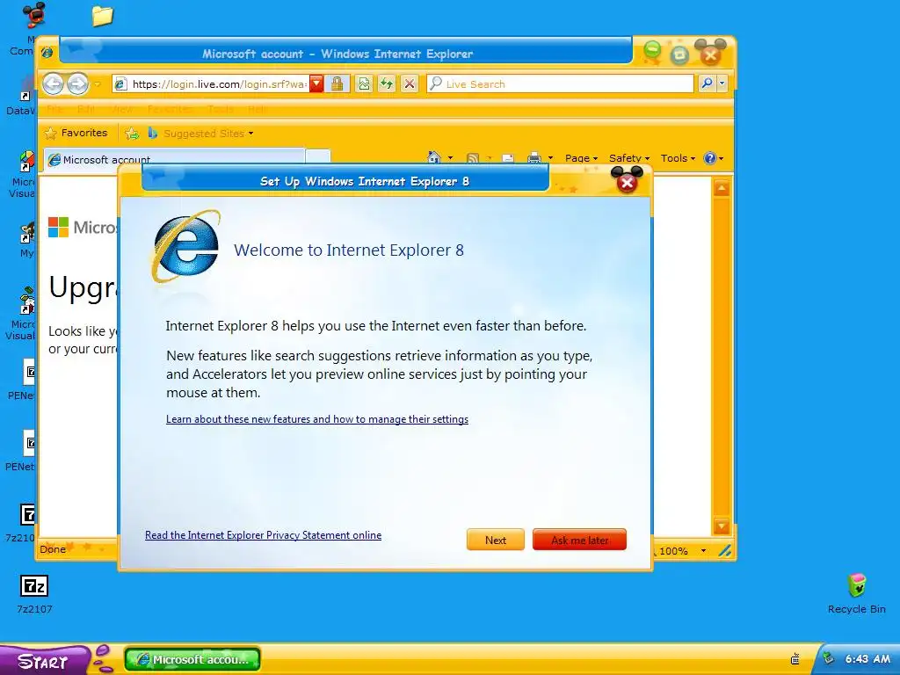Click the Next button in setup dialog
The height and width of the screenshot is (675, 900).
(x=496, y=540)
